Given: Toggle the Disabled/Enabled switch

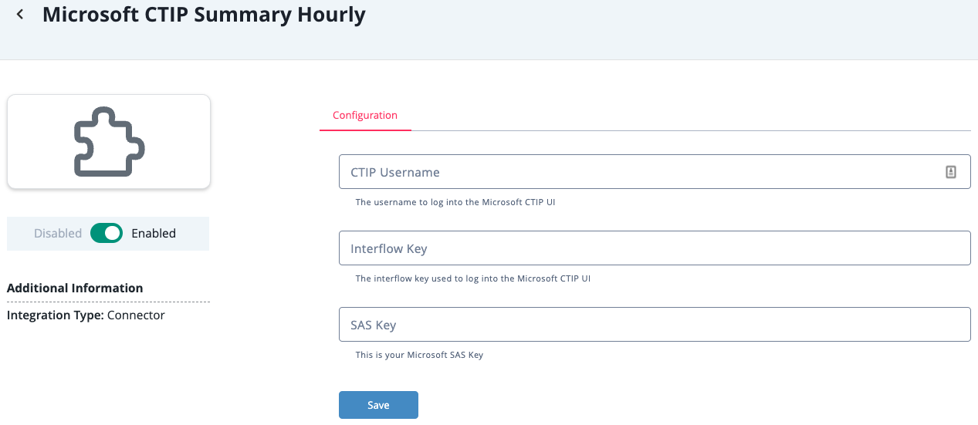Looking at the screenshot, I should [107, 233].
